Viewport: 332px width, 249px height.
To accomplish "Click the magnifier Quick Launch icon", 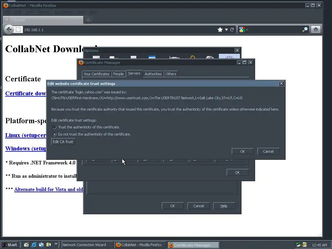I will pyautogui.click(x=49, y=245).
